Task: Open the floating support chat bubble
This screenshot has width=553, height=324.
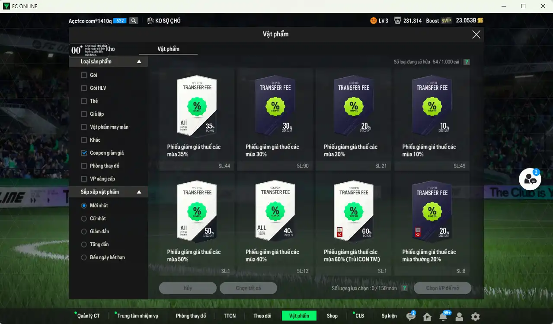Action: coord(530,179)
